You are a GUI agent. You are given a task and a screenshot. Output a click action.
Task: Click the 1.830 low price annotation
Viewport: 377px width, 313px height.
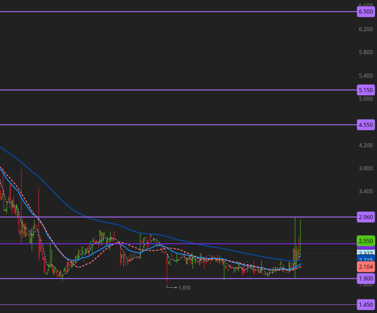184,288
